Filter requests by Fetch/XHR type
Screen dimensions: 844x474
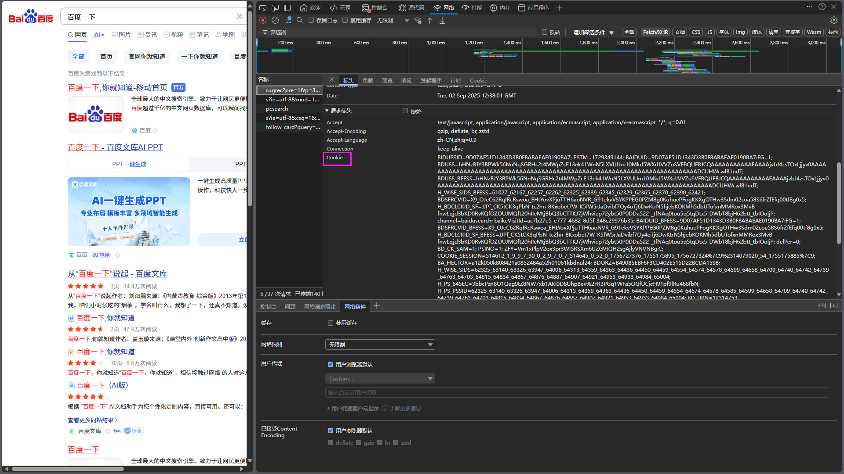point(655,32)
